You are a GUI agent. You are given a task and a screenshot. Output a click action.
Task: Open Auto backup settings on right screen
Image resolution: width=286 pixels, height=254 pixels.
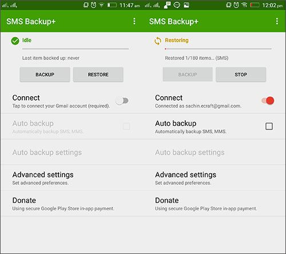pos(214,152)
